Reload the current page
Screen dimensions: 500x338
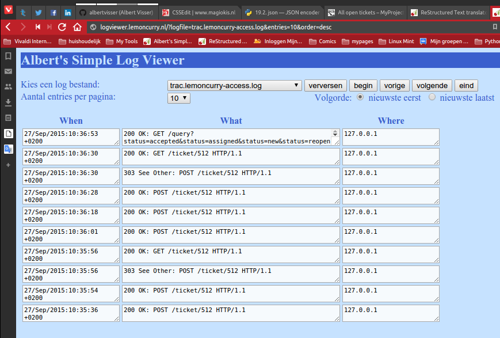point(62,27)
